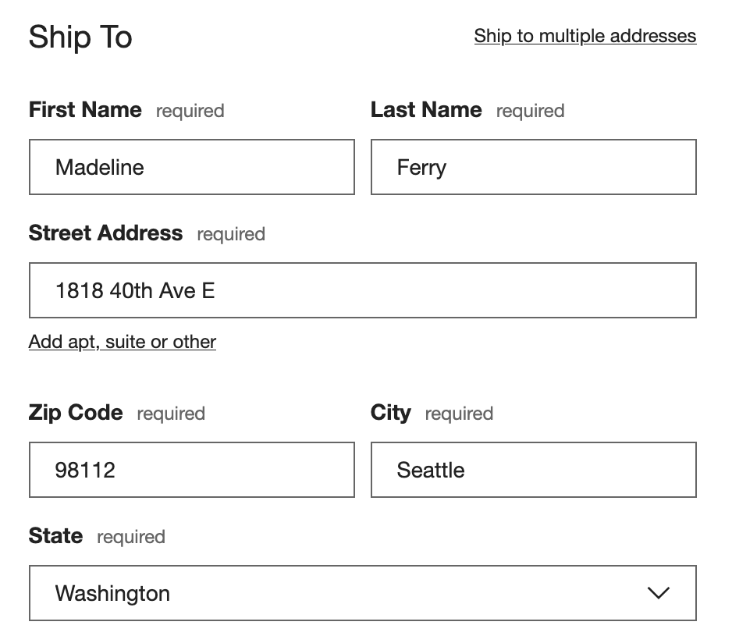This screenshot has height=643, width=732.
Task: Click the Street Address bold label
Action: click(x=105, y=233)
